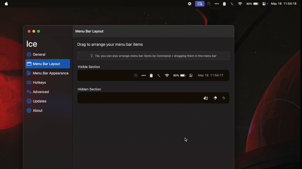Click the diagonal slash icon in the menu bar
The height and width of the screenshot is (169, 302).
(x=232, y=4)
